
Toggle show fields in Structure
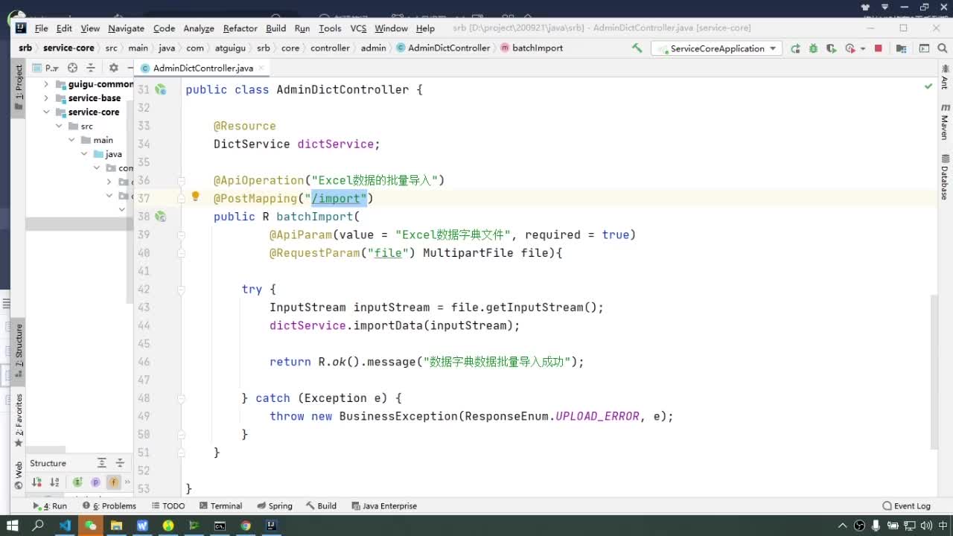pyautogui.click(x=113, y=482)
